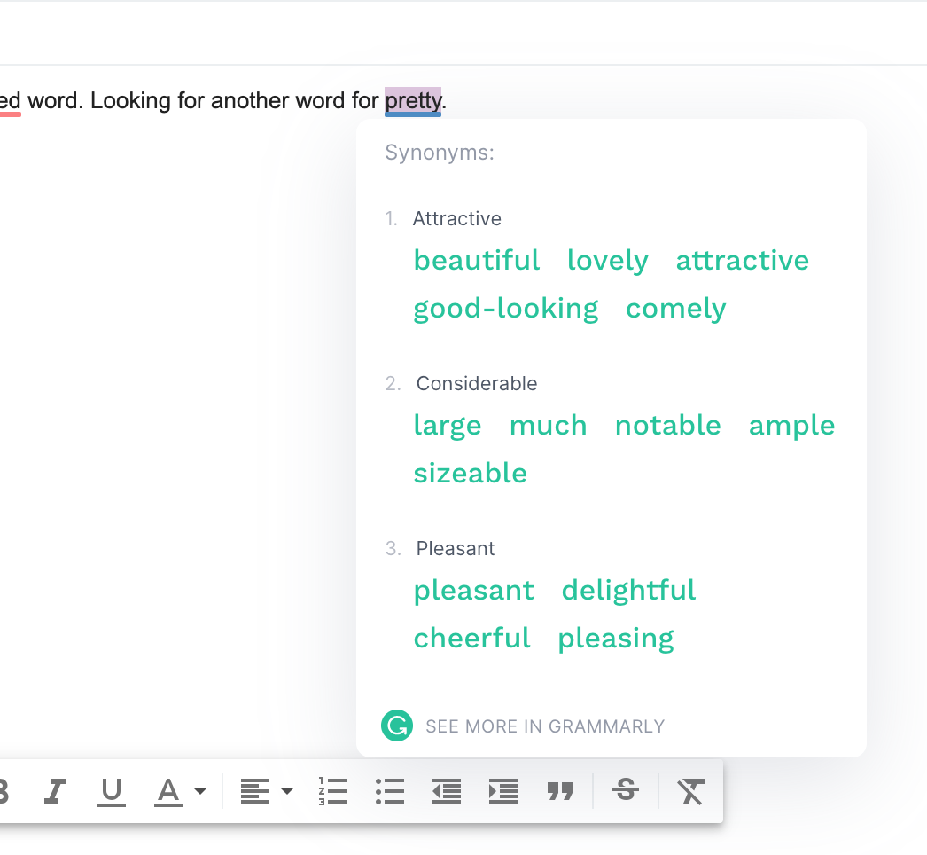Place cursor in "Looking for another word" text
Screen dimensions: 927x855
[x=216, y=100]
